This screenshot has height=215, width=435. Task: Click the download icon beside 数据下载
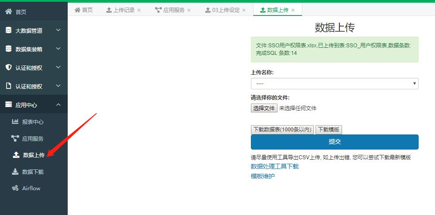[x=15, y=172]
